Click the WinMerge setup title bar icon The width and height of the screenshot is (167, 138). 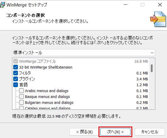tap(2, 5)
